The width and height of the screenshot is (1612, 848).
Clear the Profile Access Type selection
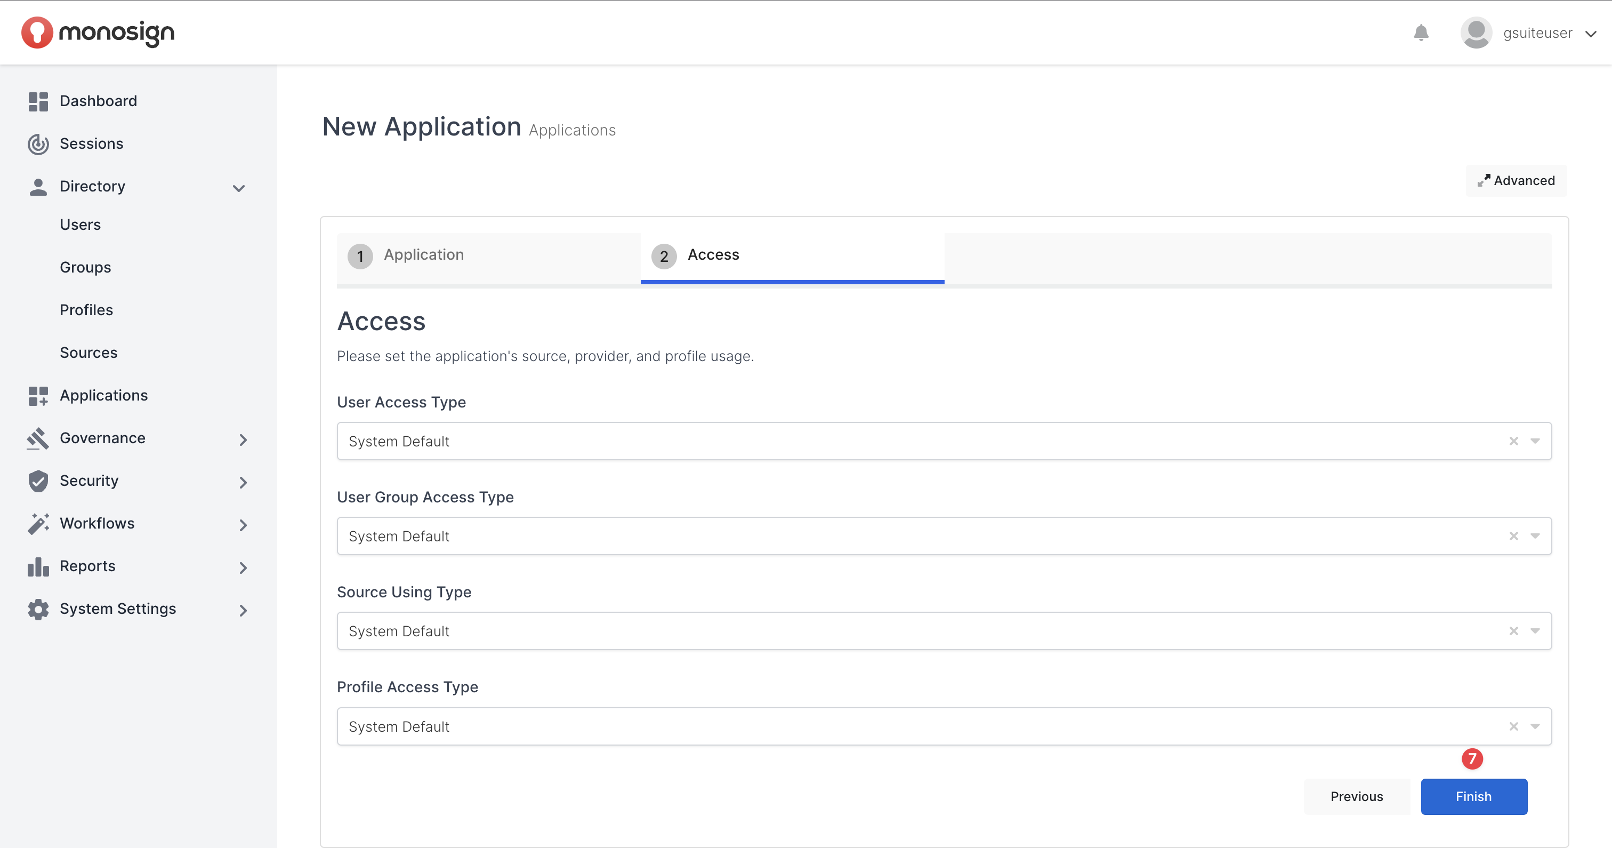[x=1513, y=726]
